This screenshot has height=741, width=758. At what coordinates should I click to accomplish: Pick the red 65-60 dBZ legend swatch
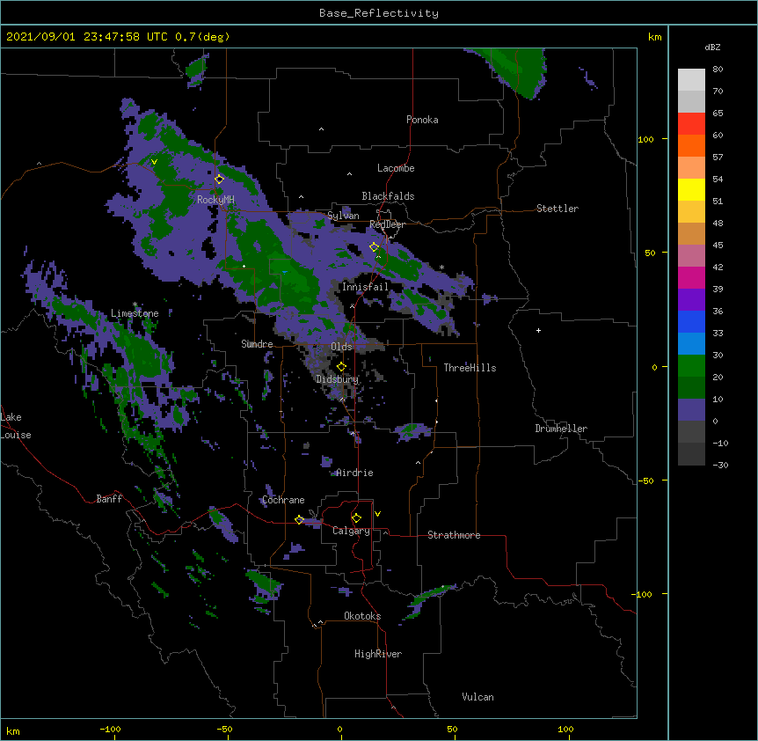tap(691, 123)
